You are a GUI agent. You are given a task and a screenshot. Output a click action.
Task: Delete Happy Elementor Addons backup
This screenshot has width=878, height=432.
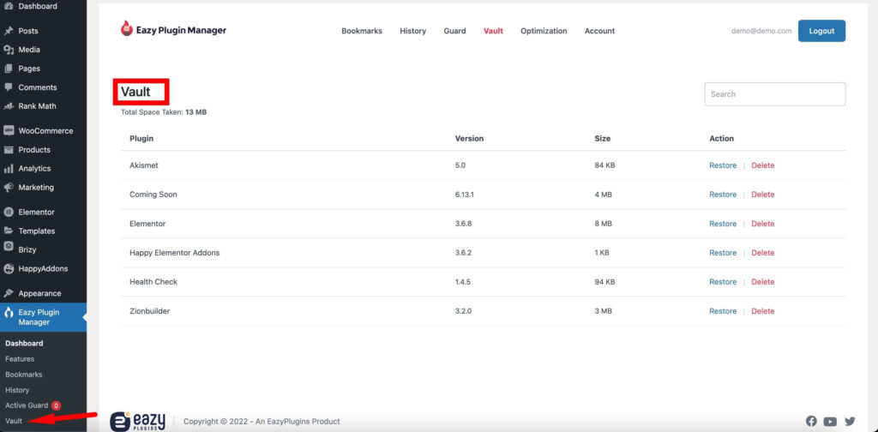(762, 252)
